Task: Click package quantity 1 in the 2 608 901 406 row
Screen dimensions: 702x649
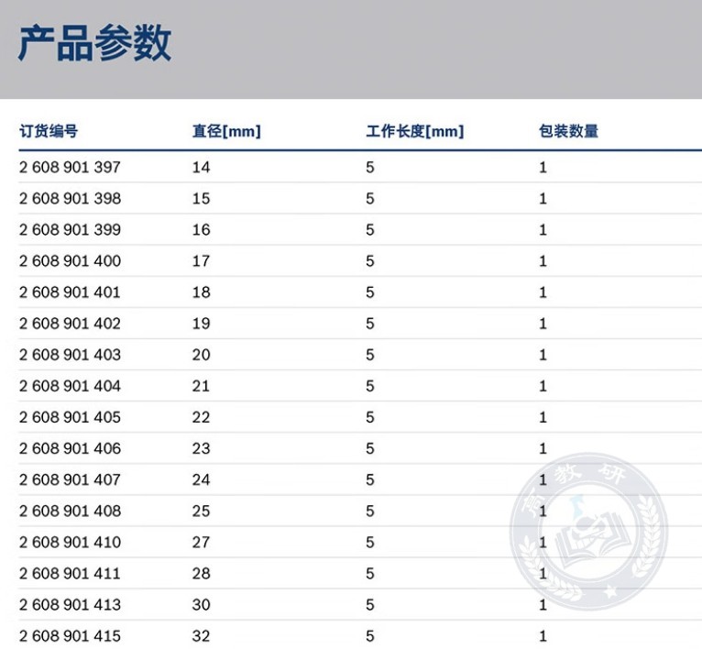Action: point(543,448)
